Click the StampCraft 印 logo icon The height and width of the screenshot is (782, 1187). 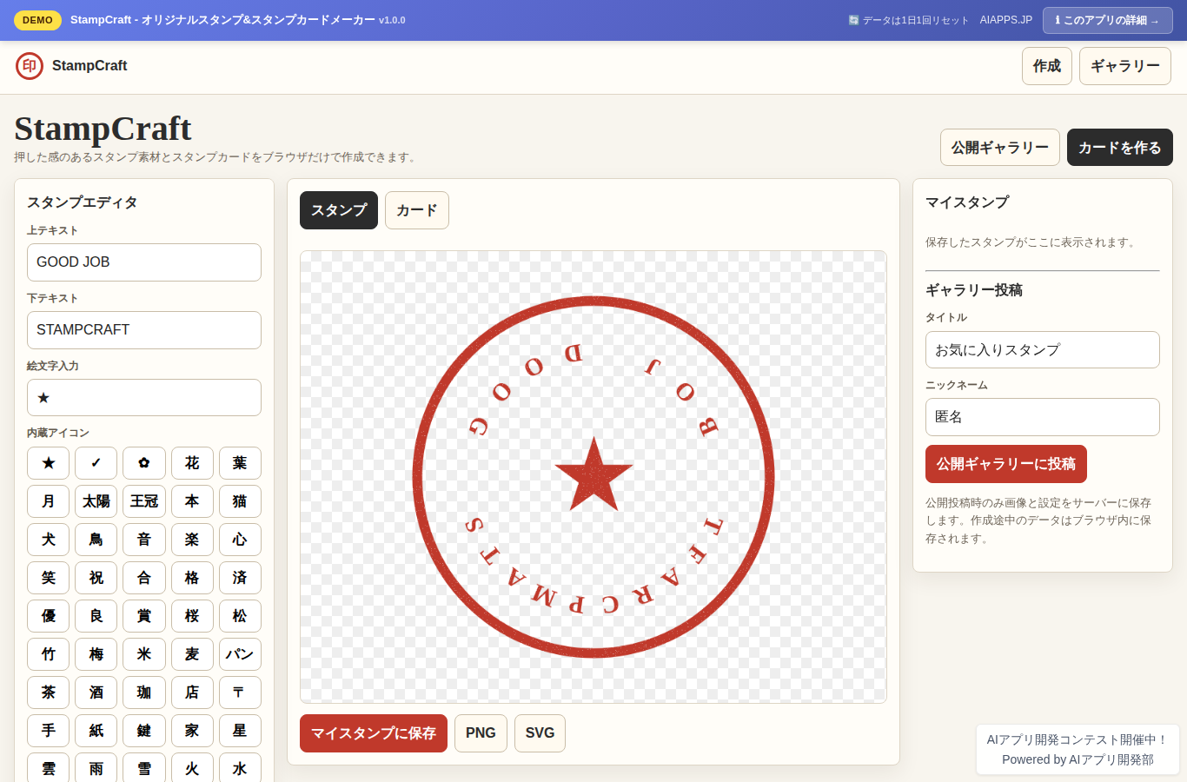30,66
